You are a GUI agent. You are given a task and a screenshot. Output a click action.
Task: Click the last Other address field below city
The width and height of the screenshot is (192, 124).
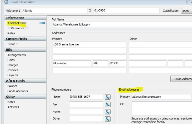coord(160,71)
